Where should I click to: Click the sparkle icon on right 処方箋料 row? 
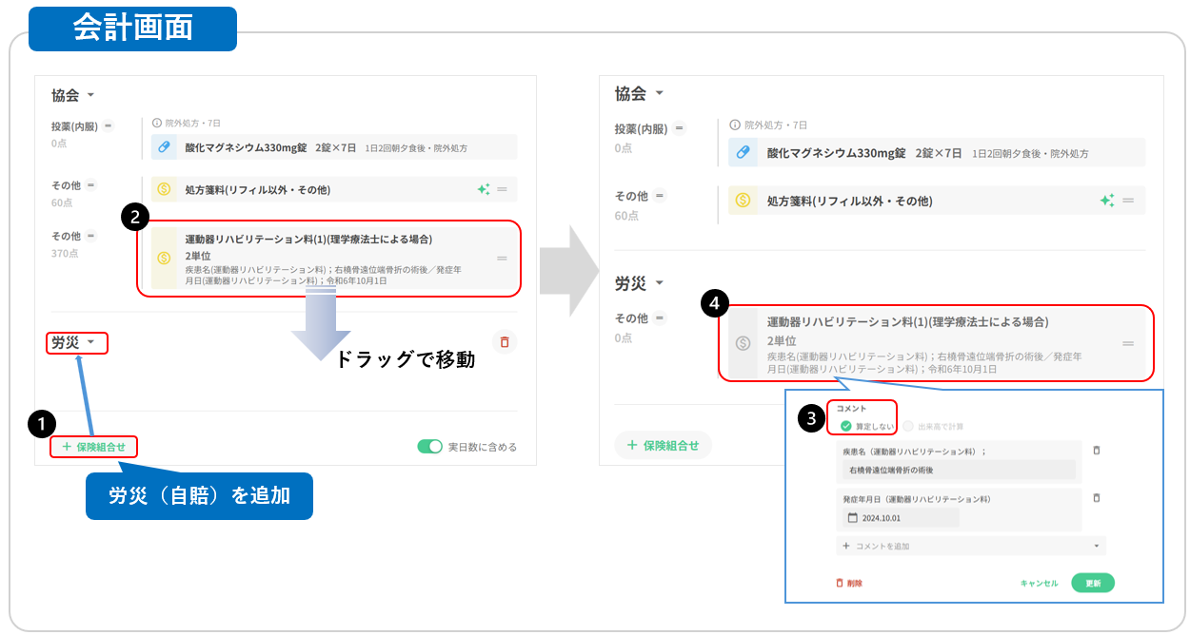tap(1106, 201)
